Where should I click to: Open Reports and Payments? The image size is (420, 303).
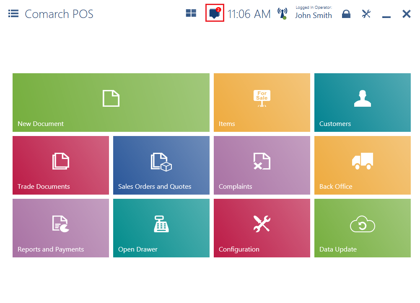(x=60, y=228)
